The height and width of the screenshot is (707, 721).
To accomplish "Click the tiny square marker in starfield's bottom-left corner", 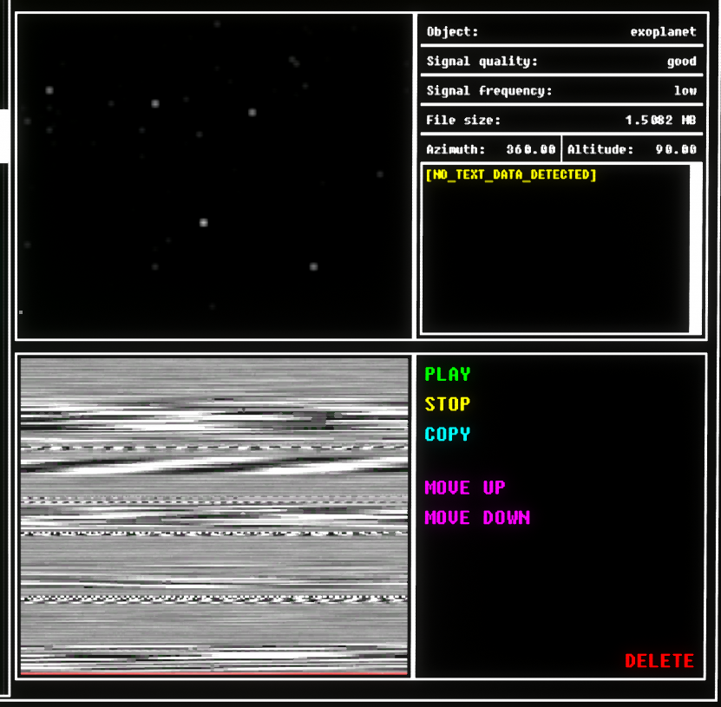I will 21,312.
